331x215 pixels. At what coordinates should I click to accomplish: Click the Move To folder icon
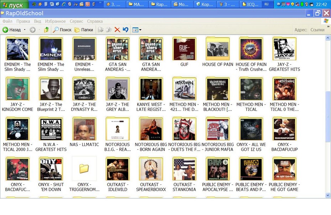[x=101, y=30]
